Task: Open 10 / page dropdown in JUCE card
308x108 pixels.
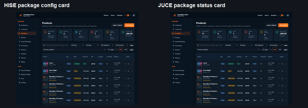Action: pos(266,50)
